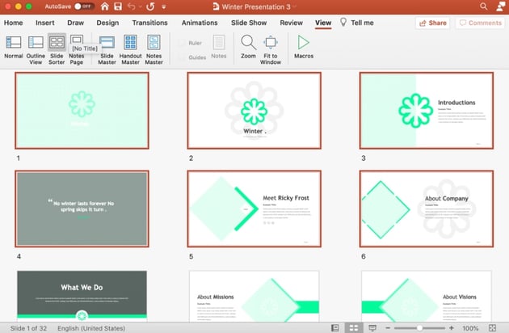This screenshot has width=509, height=333.
Task: Click the zoom slider in status bar
Action: [x=420, y=327]
